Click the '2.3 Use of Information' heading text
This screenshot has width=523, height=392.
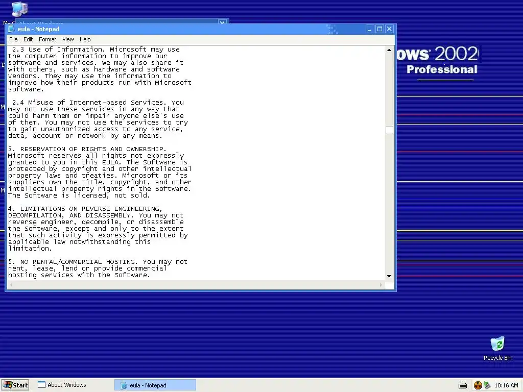57,50
